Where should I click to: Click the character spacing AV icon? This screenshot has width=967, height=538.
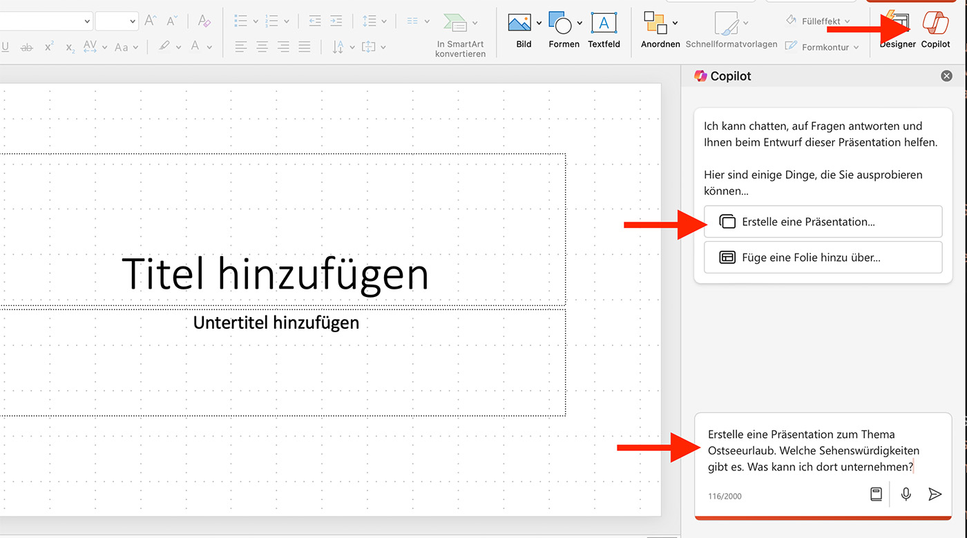point(90,47)
